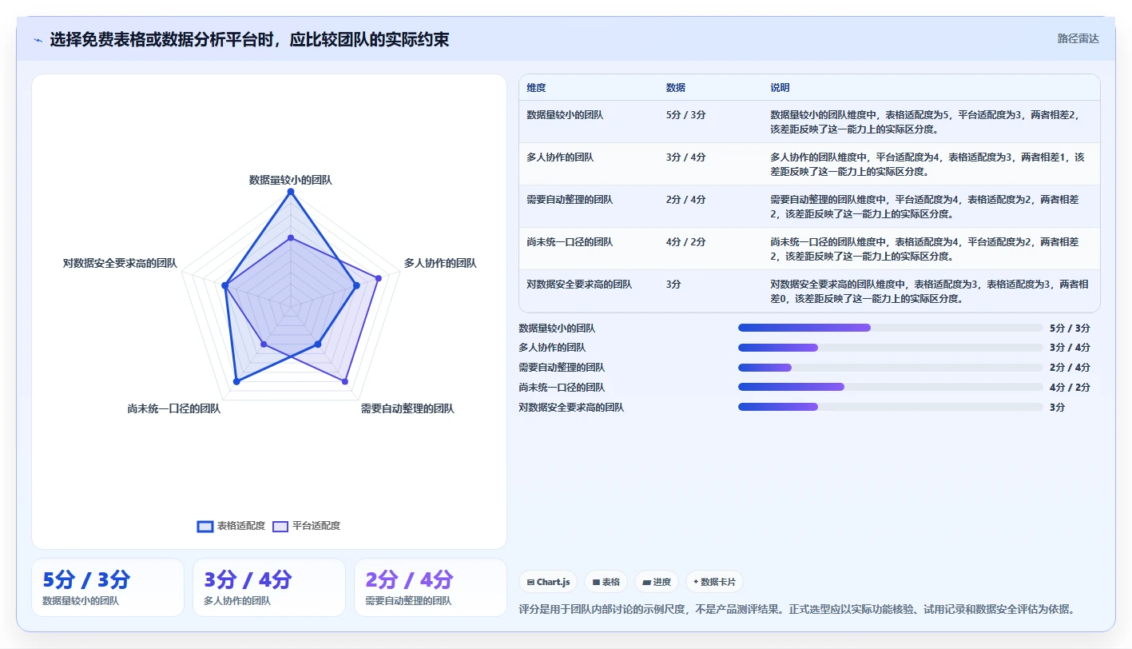Click value 3分 beside the last progress bar

point(1058,407)
